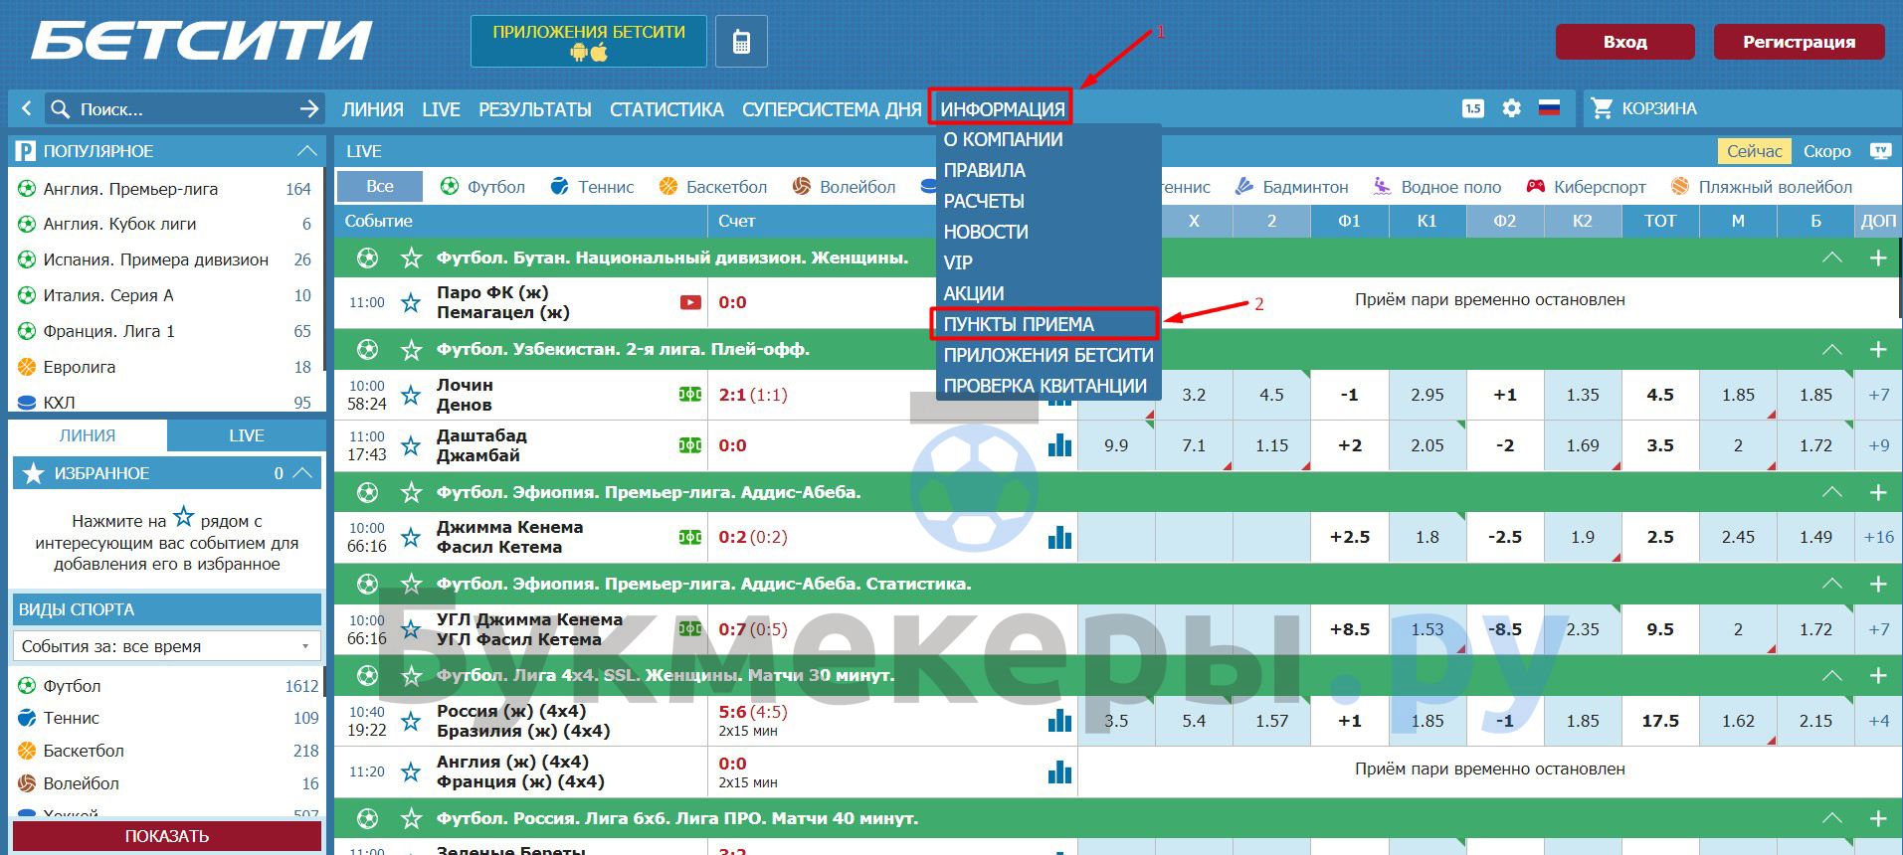Image resolution: width=1903 pixels, height=855 pixels.
Task: Click the Вход login button
Action: click(x=1624, y=42)
